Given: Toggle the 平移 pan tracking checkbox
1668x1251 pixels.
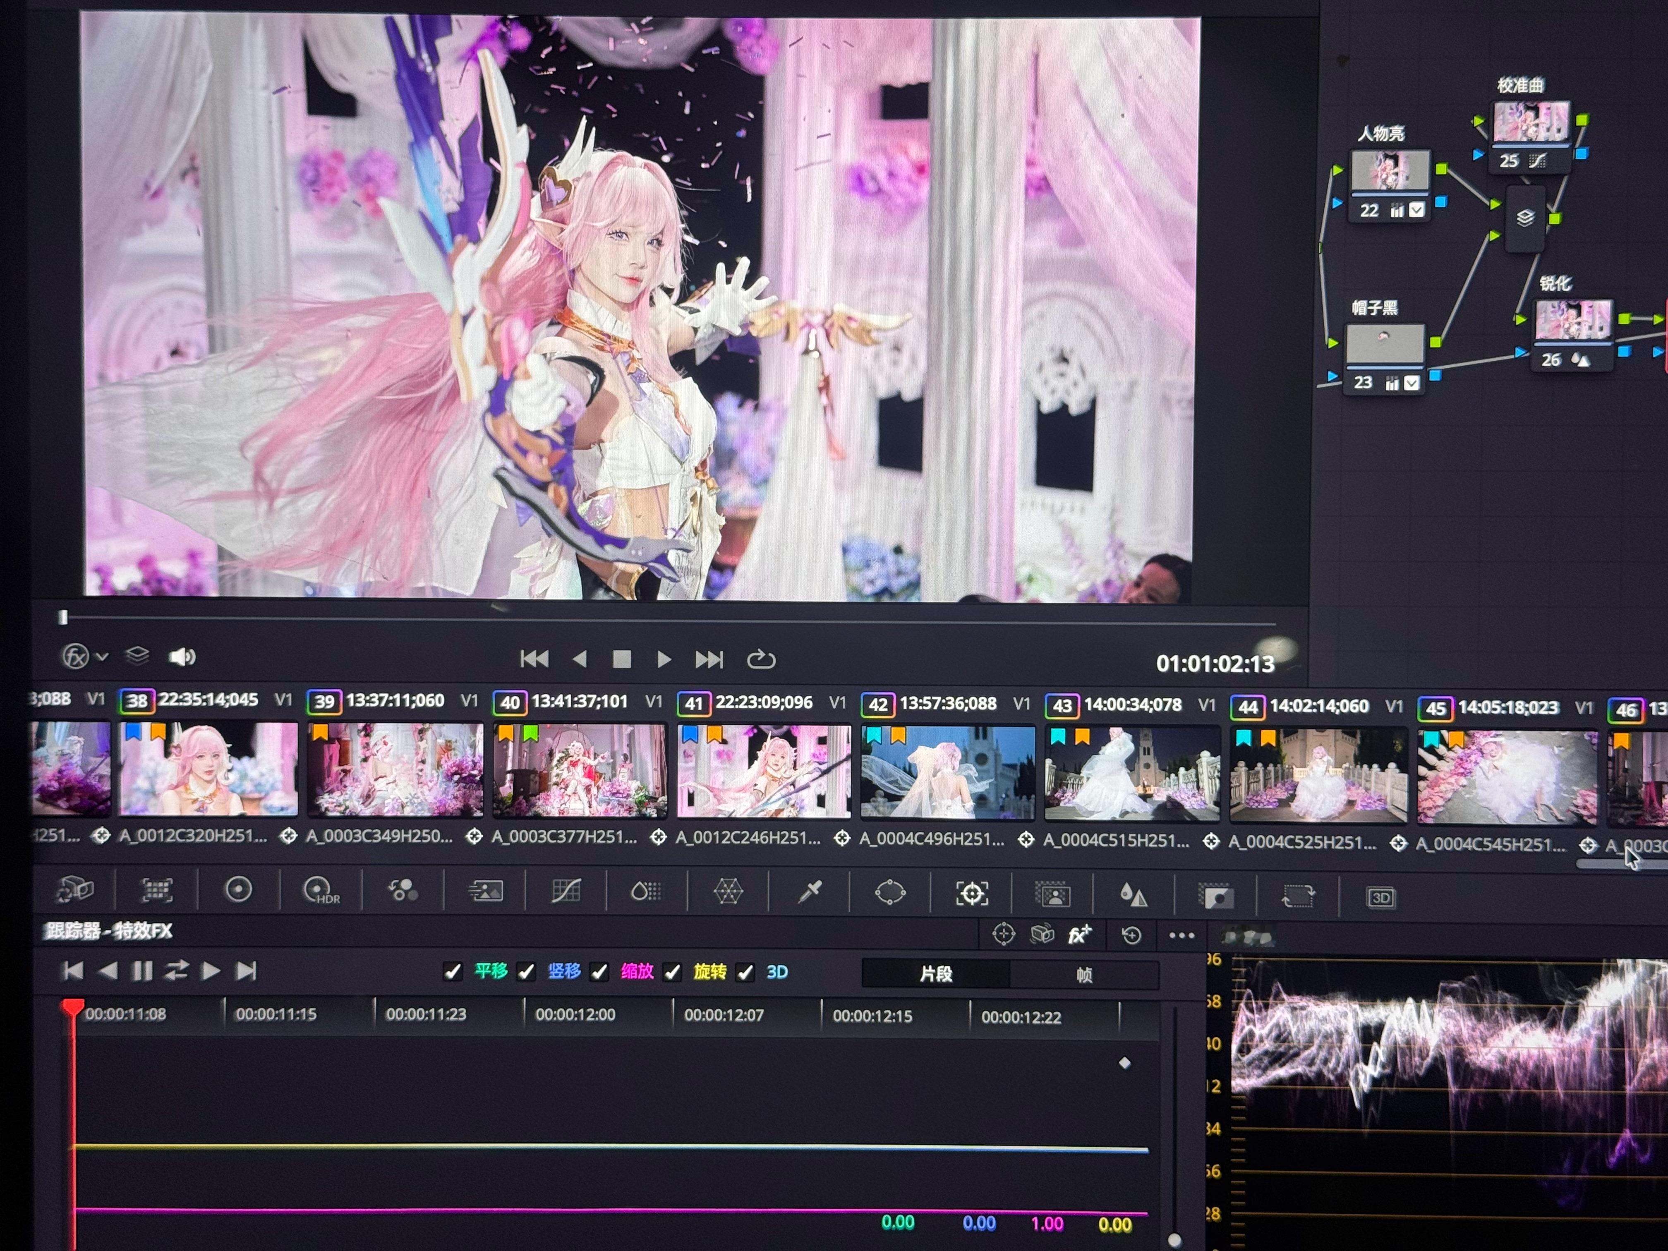Looking at the screenshot, I should tap(453, 971).
